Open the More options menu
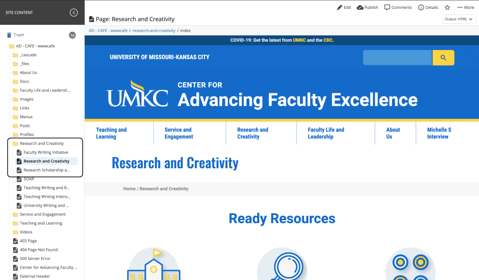Viewport: 479px width, 280px height. pos(465,7)
